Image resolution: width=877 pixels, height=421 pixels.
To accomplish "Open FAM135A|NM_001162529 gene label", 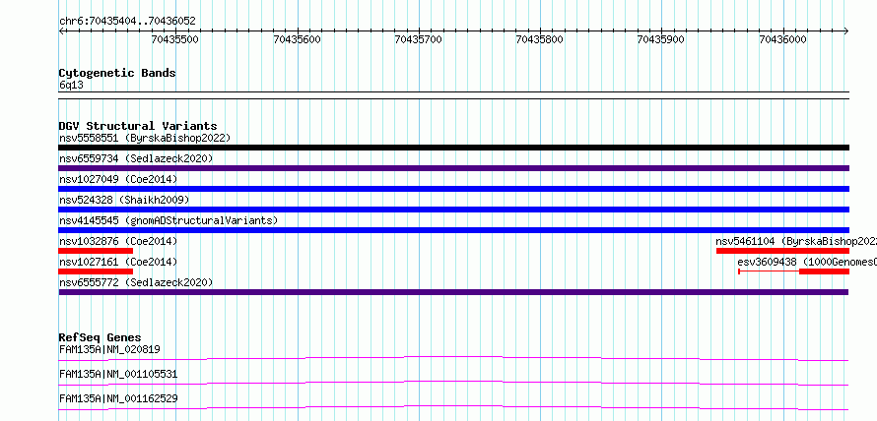I will pyautogui.click(x=118, y=398).
